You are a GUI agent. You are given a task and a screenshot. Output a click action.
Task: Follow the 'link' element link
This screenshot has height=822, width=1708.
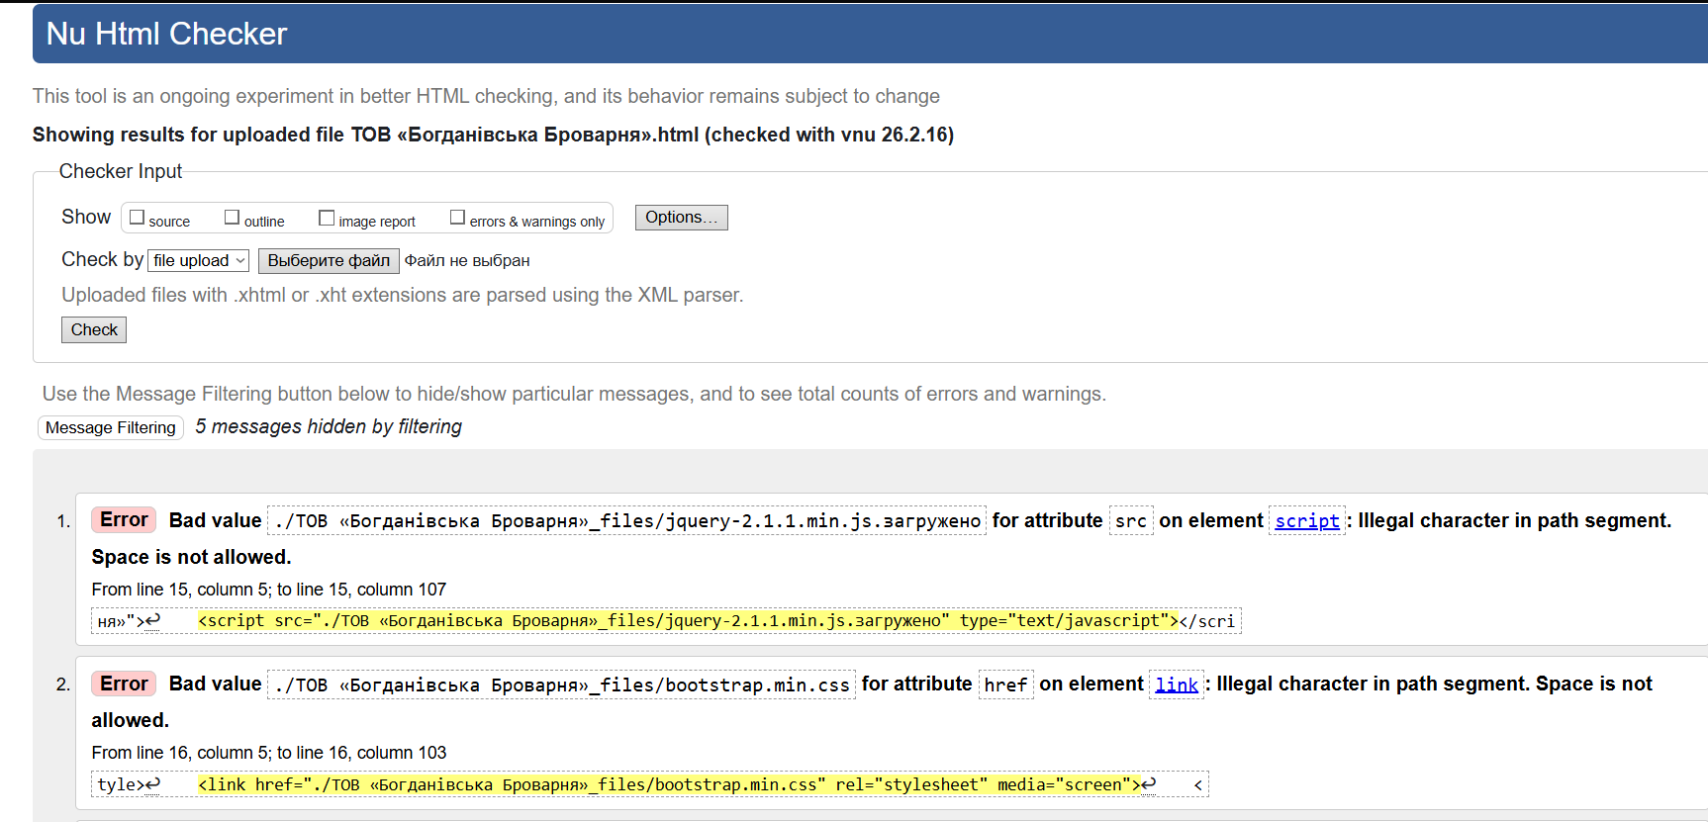click(x=1177, y=685)
